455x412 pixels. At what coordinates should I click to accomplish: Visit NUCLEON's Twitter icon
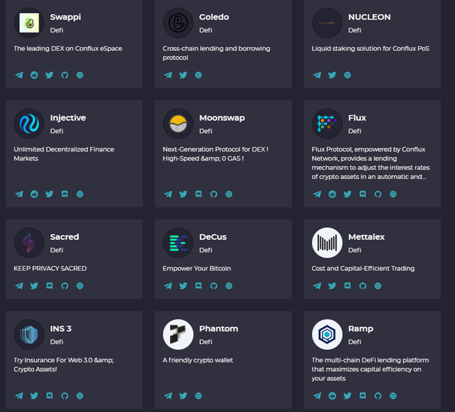(332, 75)
